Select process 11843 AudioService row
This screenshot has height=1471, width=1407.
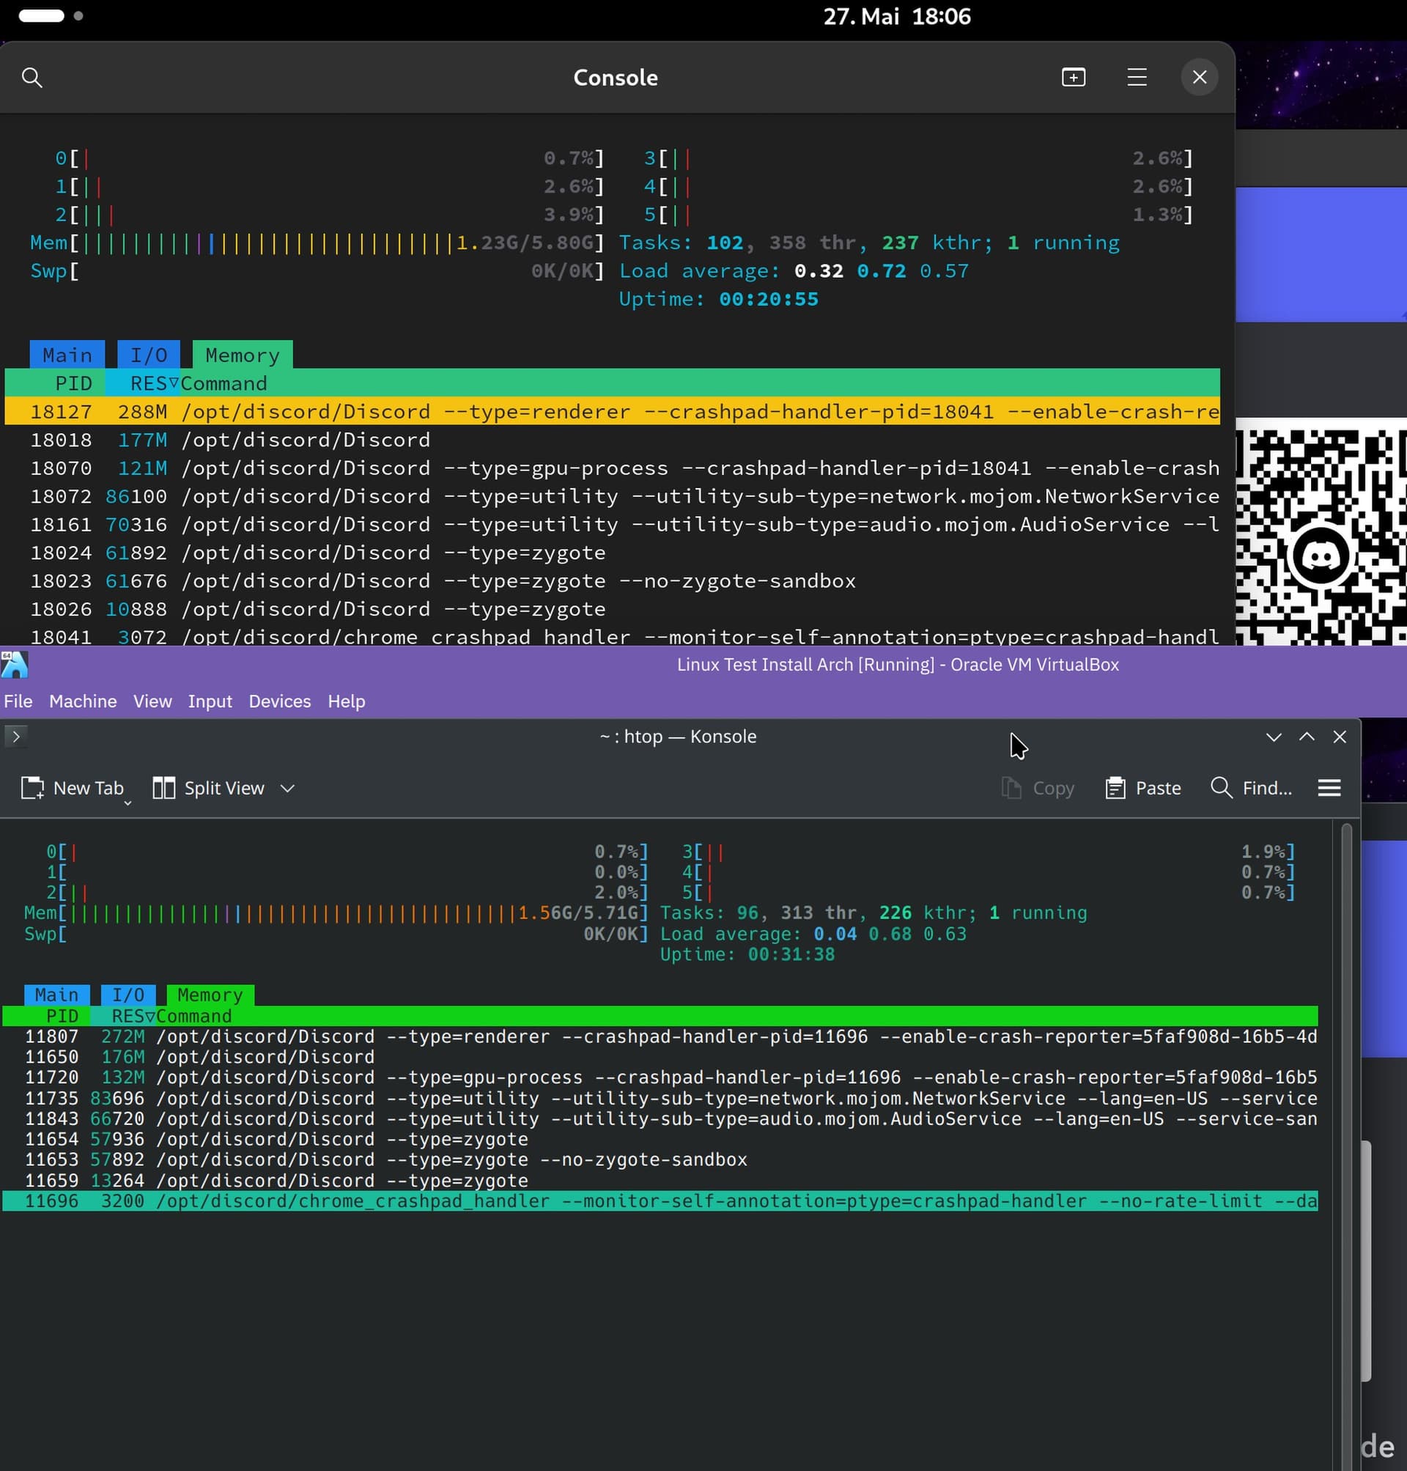pos(660,1118)
